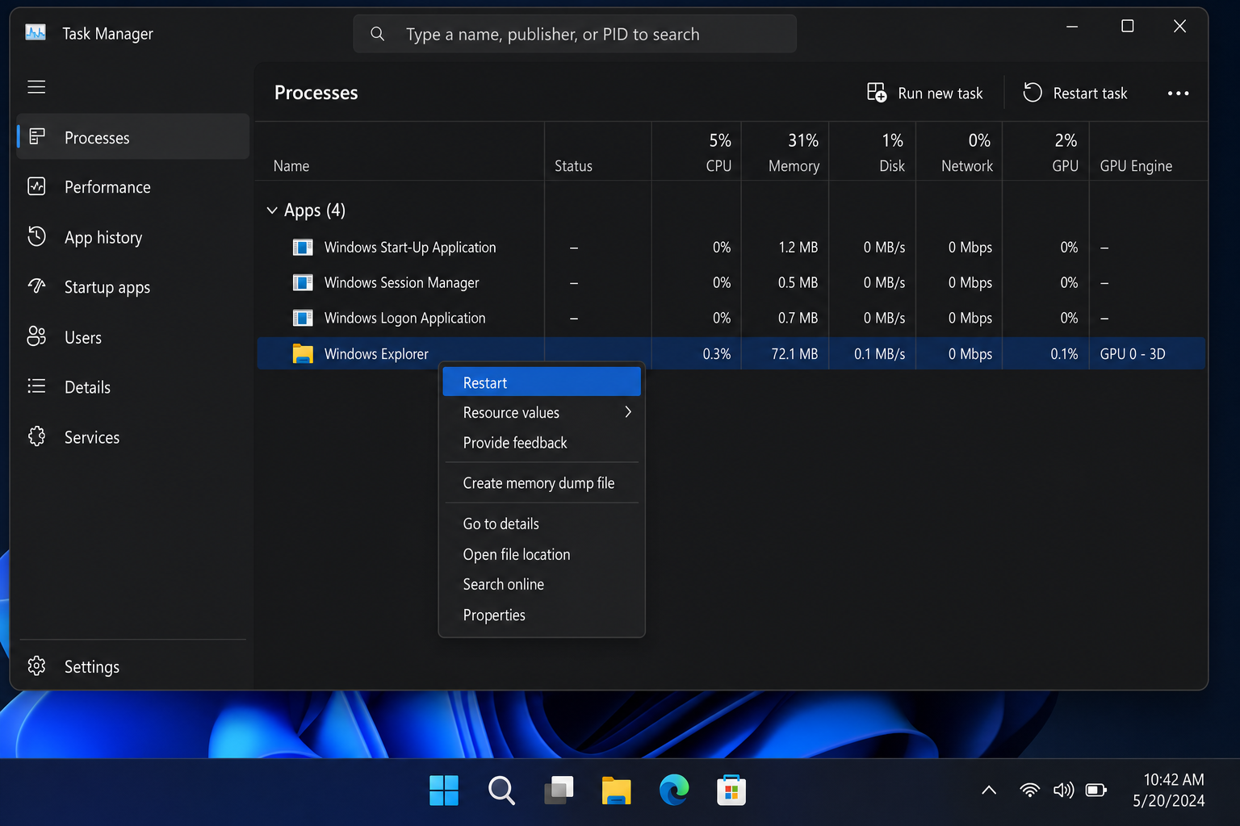Click the 72.1 MB memory value
Screen dimensions: 1240x826
[x=794, y=353]
